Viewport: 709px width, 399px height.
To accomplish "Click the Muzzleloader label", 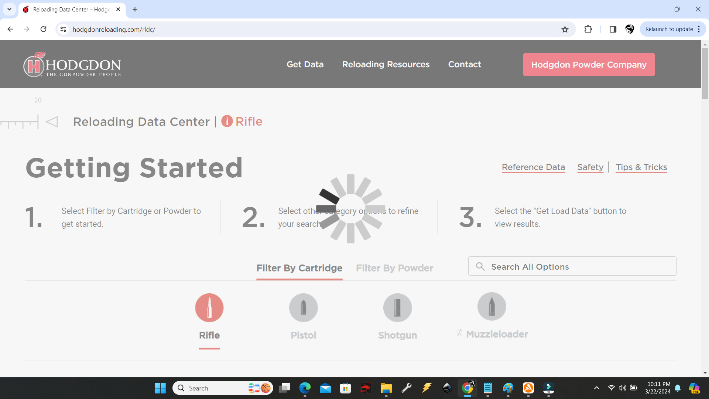I will pos(497,334).
